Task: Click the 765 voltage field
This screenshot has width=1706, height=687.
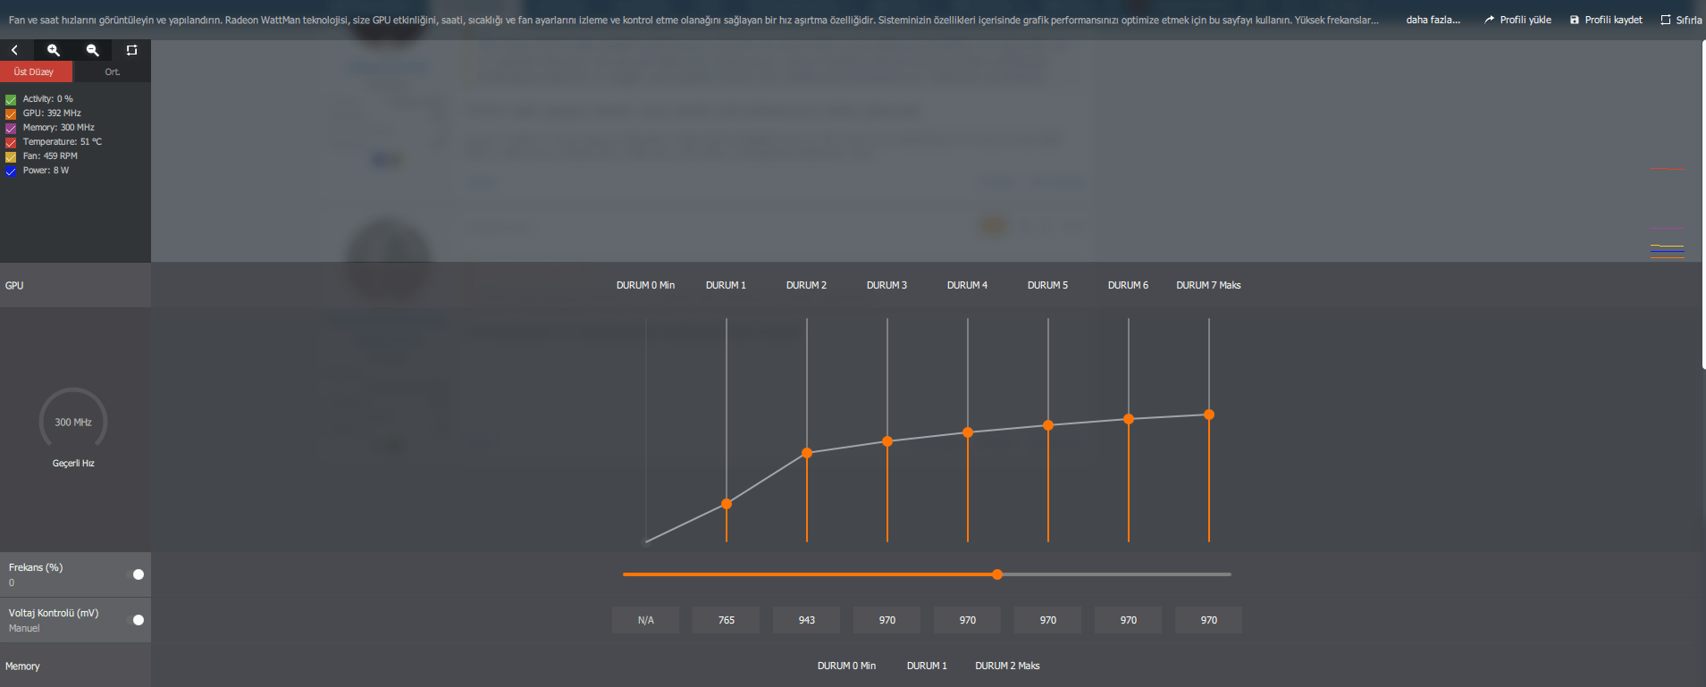Action: coord(726,620)
